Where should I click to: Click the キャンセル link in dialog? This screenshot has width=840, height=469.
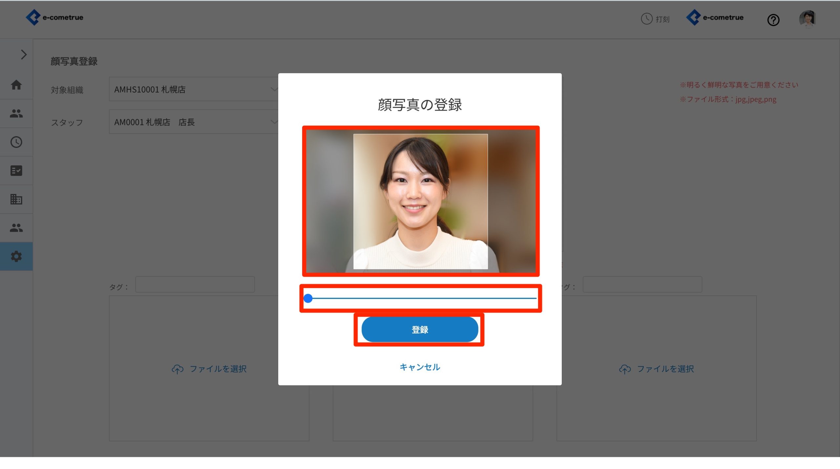(420, 367)
